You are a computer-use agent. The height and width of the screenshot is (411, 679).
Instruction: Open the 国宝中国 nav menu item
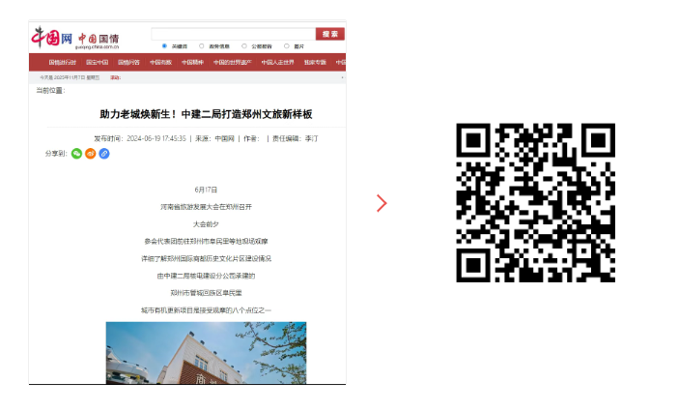tap(97, 62)
